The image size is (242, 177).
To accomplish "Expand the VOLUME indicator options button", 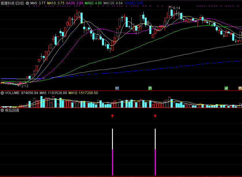I will click(2, 93).
